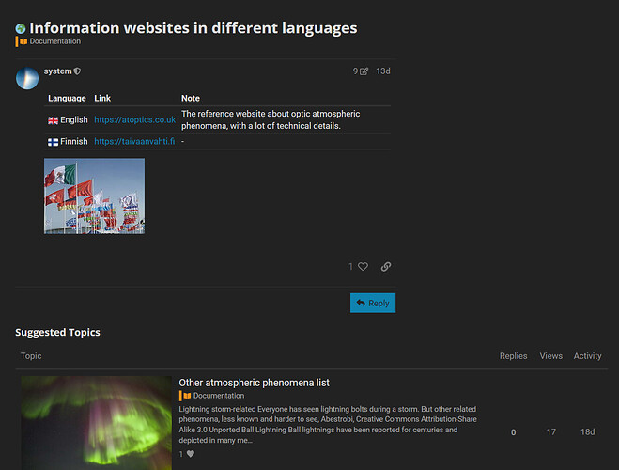The width and height of the screenshot is (619, 470).
Task: Open the atoptics.co.uk link
Action: pyautogui.click(x=134, y=119)
